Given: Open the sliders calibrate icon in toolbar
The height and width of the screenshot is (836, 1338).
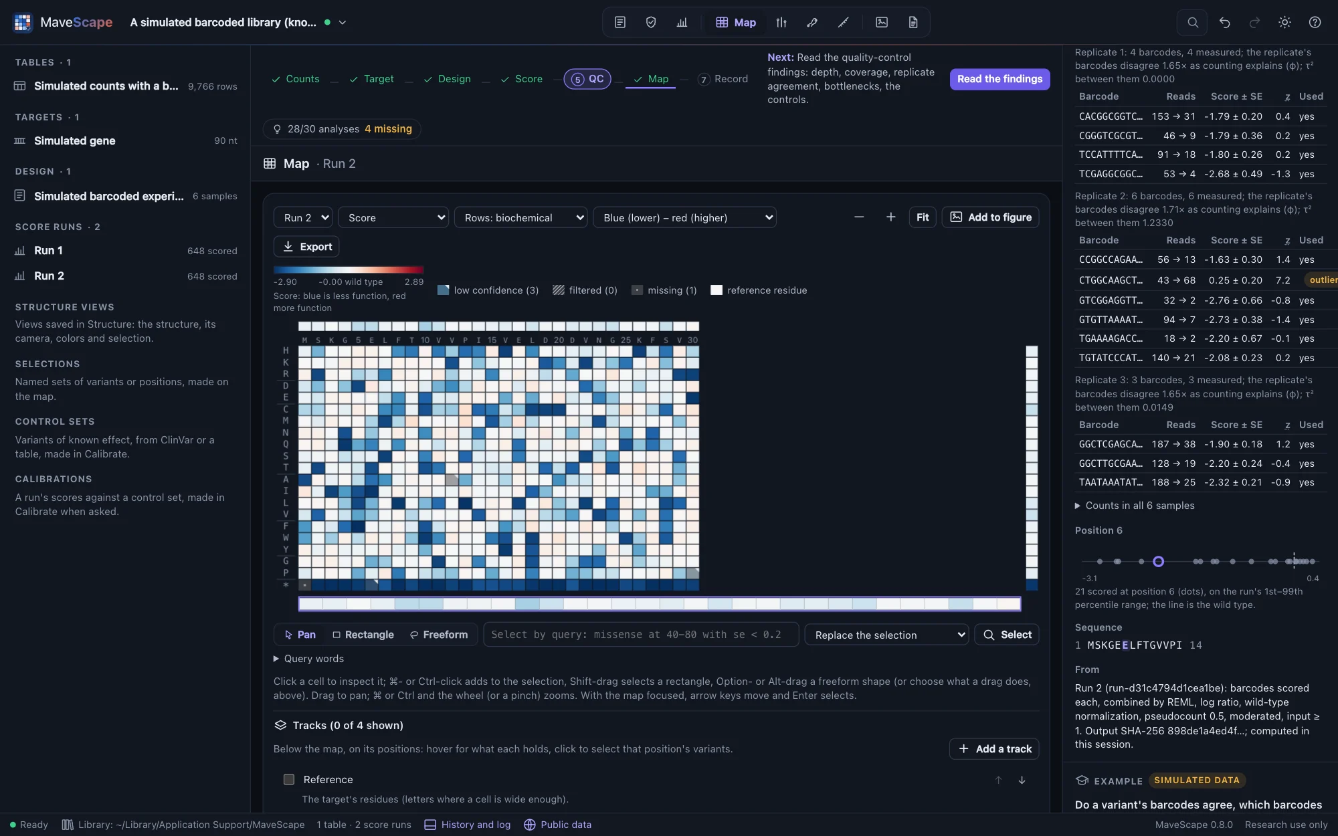Looking at the screenshot, I should (781, 23).
